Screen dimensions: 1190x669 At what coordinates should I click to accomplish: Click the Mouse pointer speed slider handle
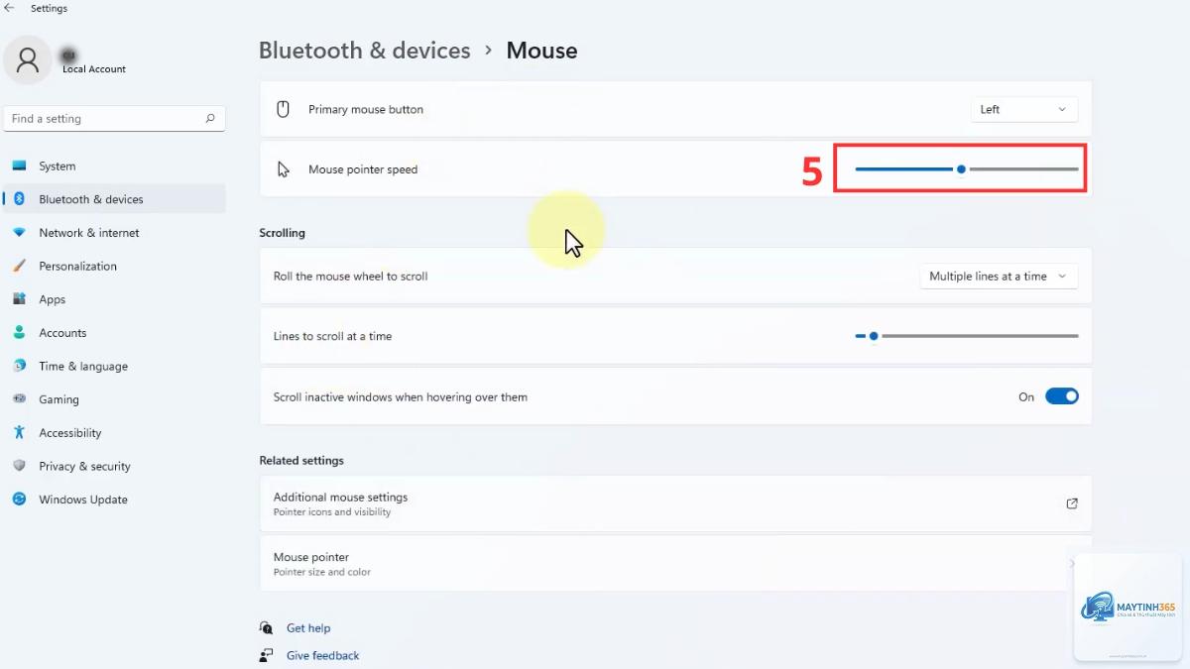click(961, 169)
